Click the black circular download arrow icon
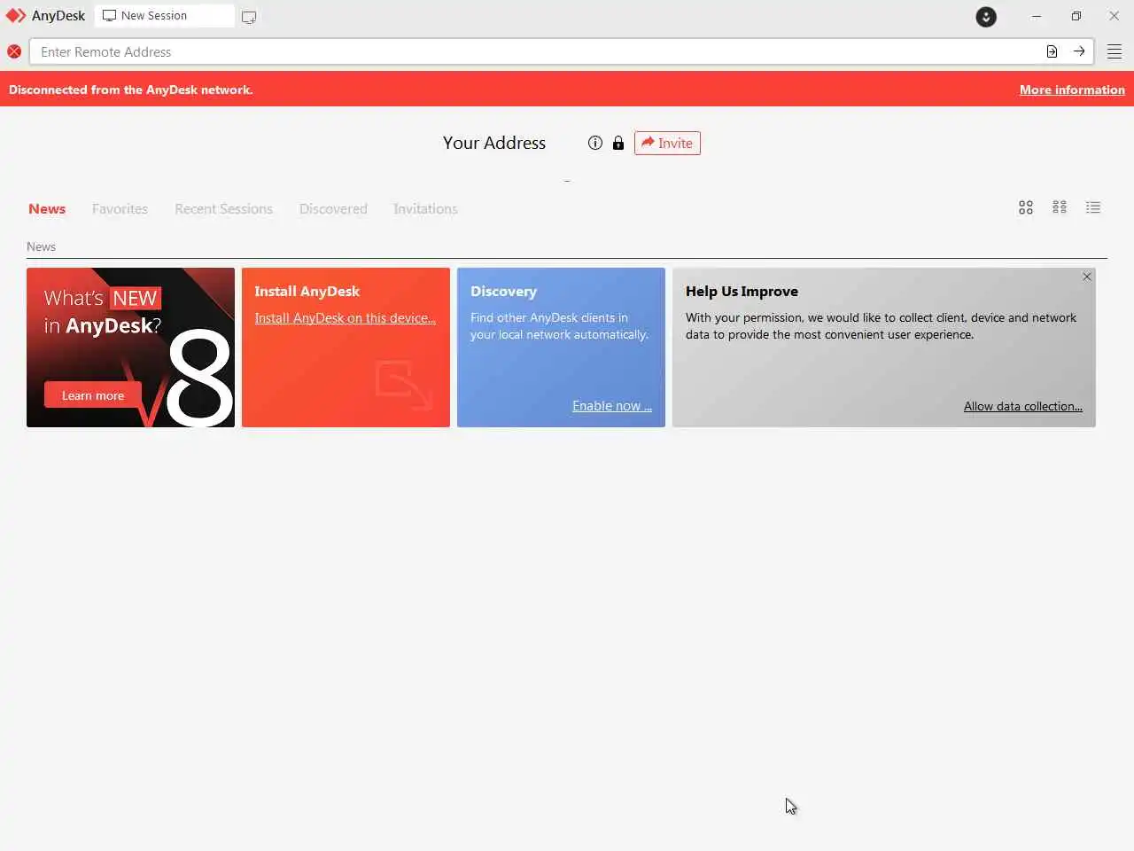The height and width of the screenshot is (851, 1134). [x=986, y=17]
